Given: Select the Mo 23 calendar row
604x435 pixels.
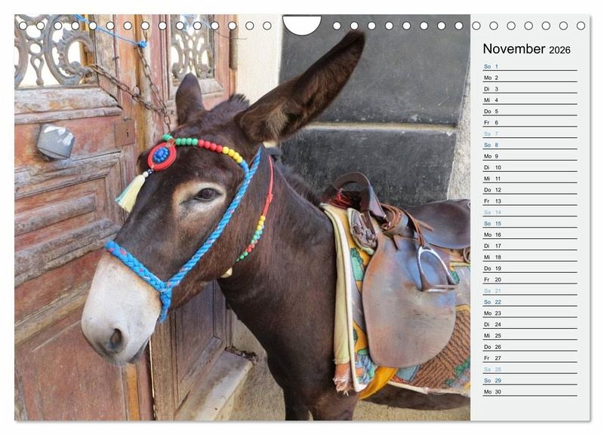Looking at the screenshot, I should (530, 313).
